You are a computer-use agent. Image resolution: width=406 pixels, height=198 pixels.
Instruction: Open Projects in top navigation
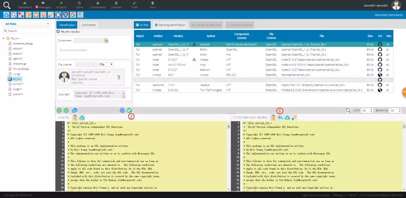61,5
